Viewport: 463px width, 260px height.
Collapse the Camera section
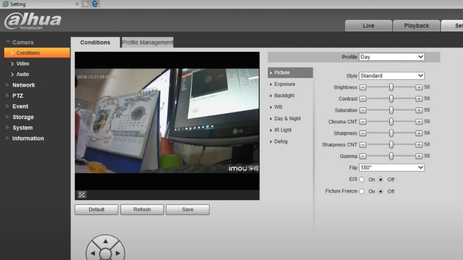click(8, 42)
